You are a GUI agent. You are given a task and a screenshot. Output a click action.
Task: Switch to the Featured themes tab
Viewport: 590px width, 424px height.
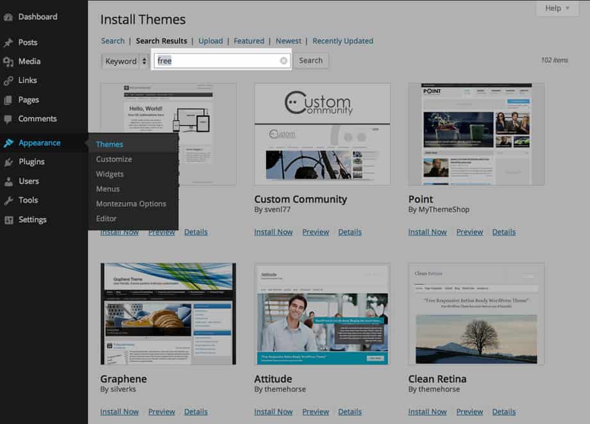[x=249, y=41]
